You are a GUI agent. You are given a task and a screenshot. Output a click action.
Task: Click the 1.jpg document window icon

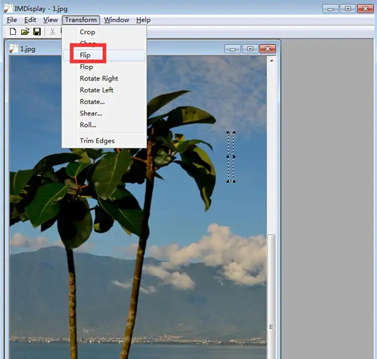(13, 49)
